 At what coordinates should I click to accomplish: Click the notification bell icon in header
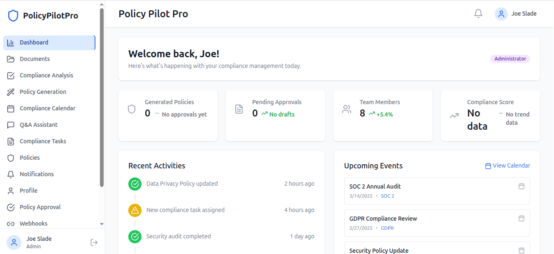[478, 14]
